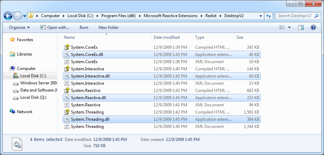
Task: Click Microsoft Reactive Extensions breadcrumb segment
Action: (x=171, y=16)
